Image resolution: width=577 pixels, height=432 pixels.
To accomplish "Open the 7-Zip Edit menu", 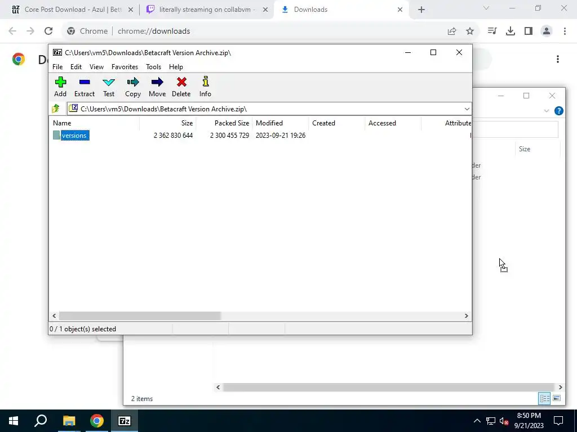I will point(76,67).
